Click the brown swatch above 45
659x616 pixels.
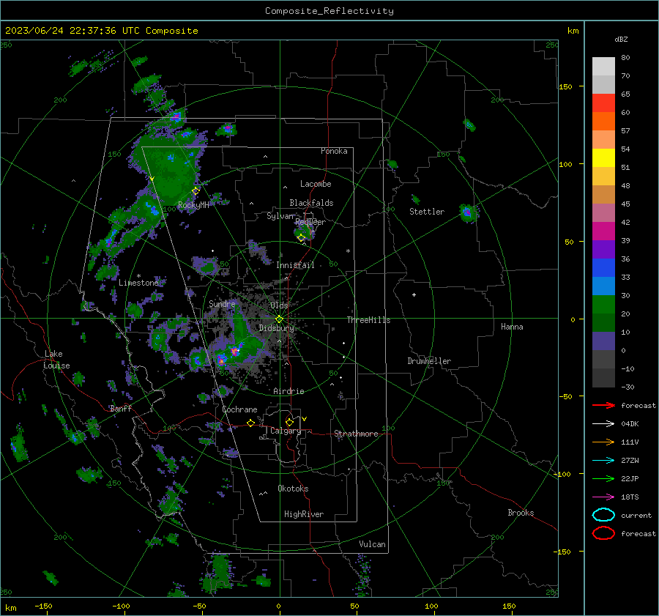(603, 194)
